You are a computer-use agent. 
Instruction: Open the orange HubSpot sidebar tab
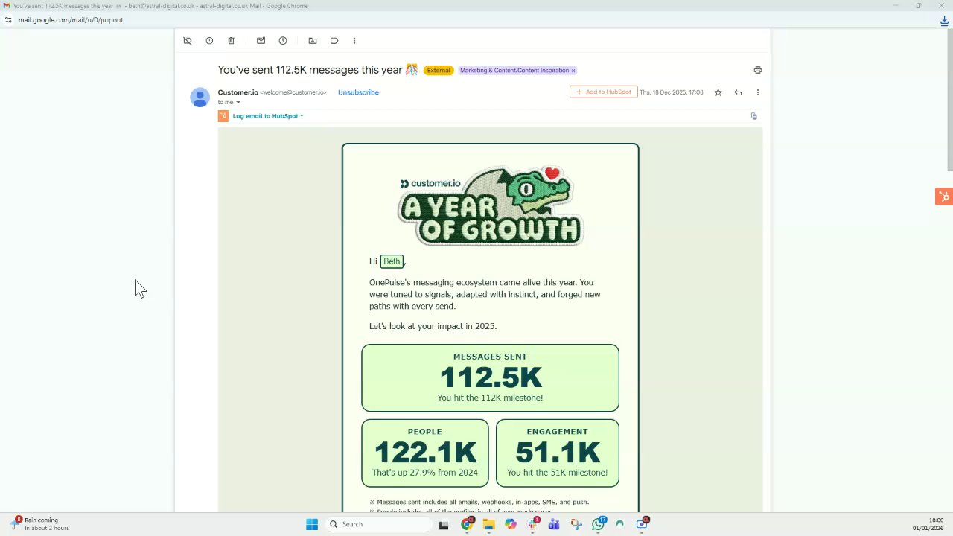click(944, 197)
